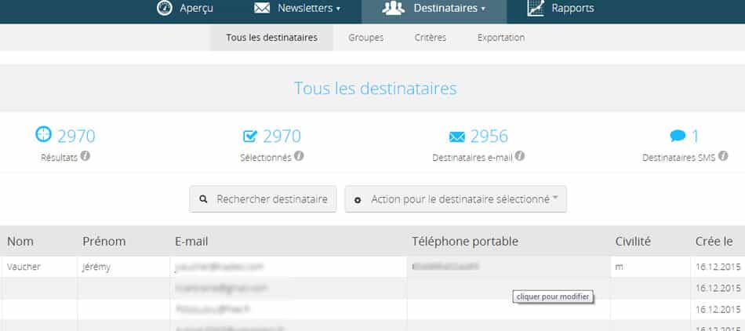Image resolution: width=745 pixels, height=331 pixels.
Task: Click the gear icon in the Action button
Action: click(x=358, y=201)
